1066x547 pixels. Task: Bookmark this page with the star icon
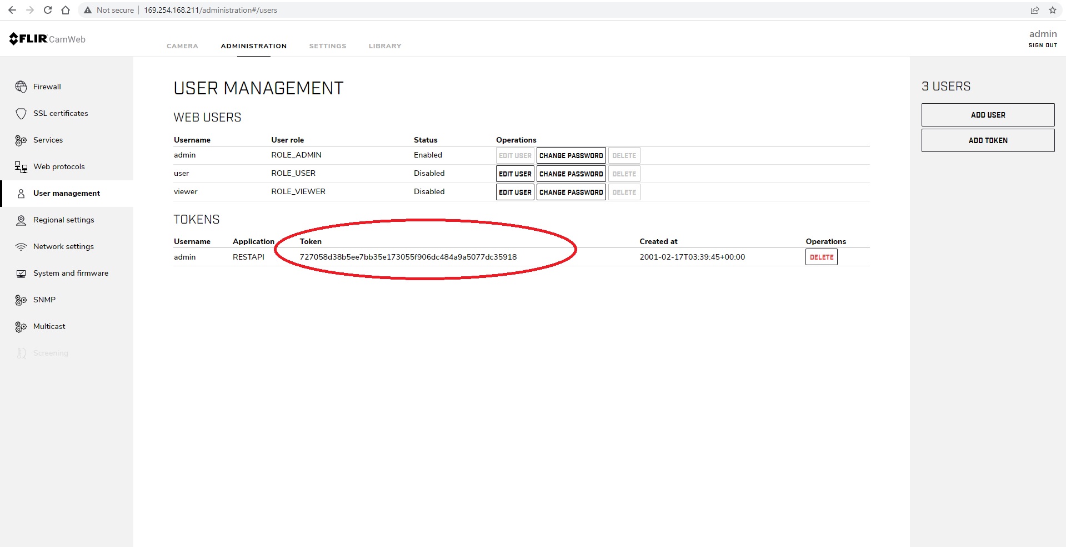click(1053, 10)
